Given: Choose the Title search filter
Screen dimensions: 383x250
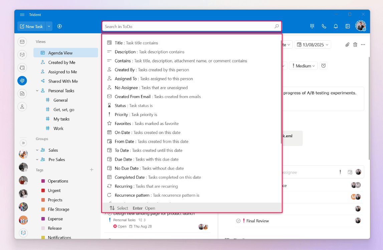Looking at the screenshot, I should point(192,43).
